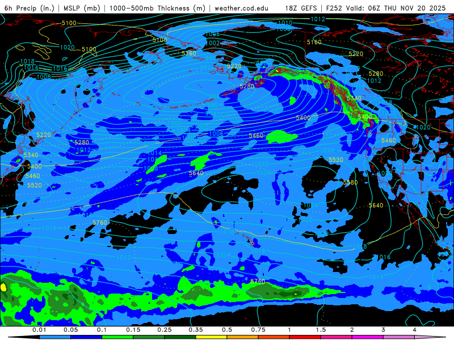Viewport: 454px width, 340px height.
Task: Click the legend value label reading 4
Action: (x=415, y=330)
